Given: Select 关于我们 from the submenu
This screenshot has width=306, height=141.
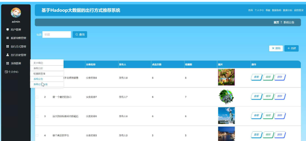Looking at the screenshot, I should tap(47, 63).
